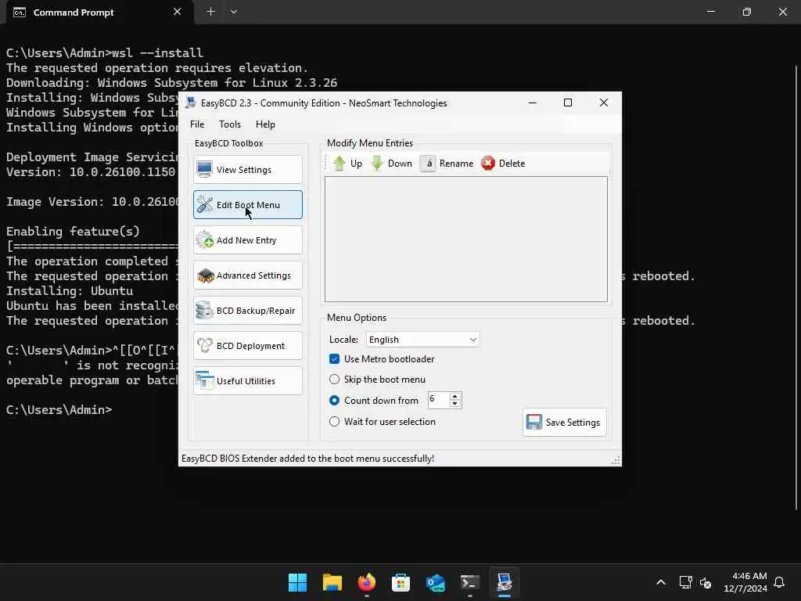
Task: Open the Help menu in EasyBCD
Action: [265, 124]
